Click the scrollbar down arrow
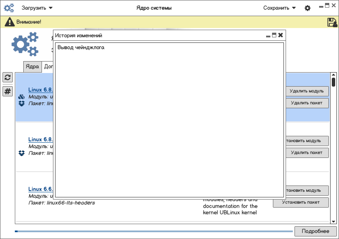Screen dimensions: 339x239 [x=333, y=222]
